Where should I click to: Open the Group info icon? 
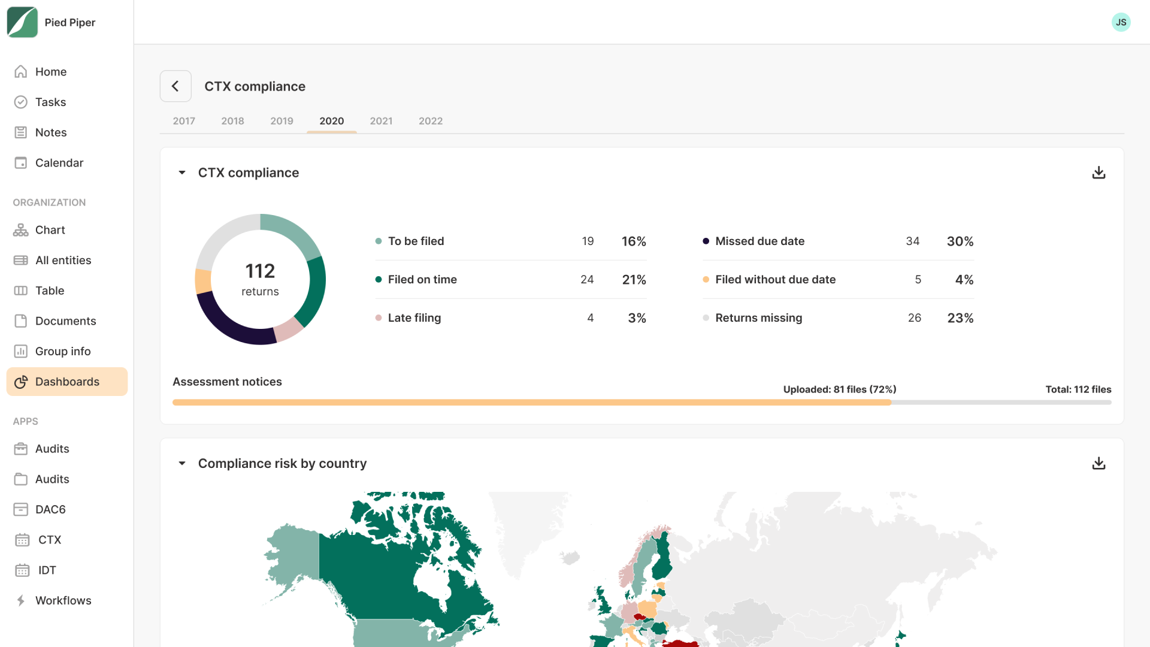pos(21,352)
